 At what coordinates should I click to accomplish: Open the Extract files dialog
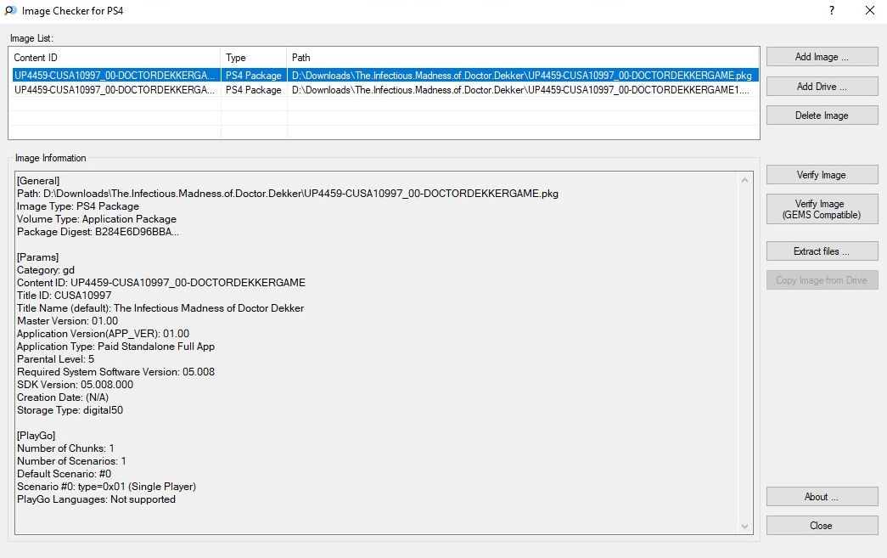pos(822,251)
